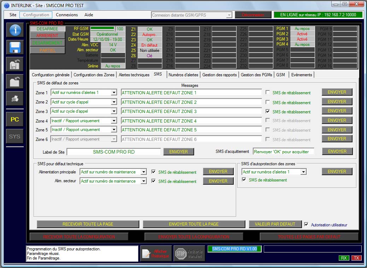Switch to the Numéros d'alertes tab
The image size is (367, 268).
pos(183,75)
